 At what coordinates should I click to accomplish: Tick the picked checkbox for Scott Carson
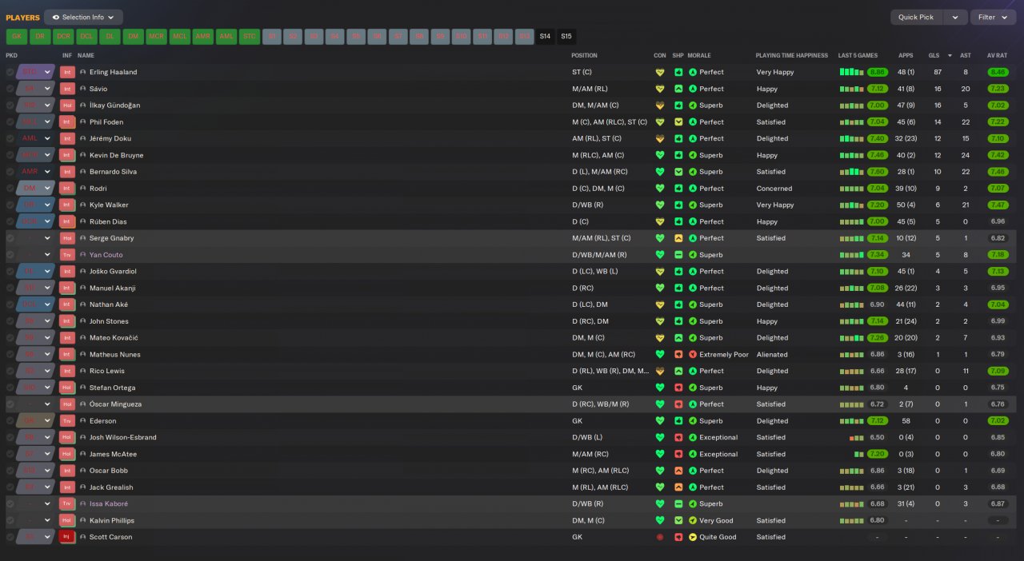click(10, 537)
